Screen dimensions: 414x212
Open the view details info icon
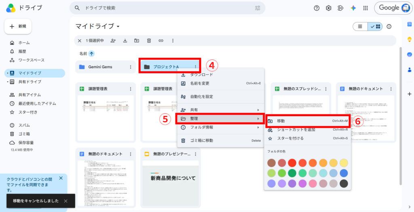(x=389, y=26)
